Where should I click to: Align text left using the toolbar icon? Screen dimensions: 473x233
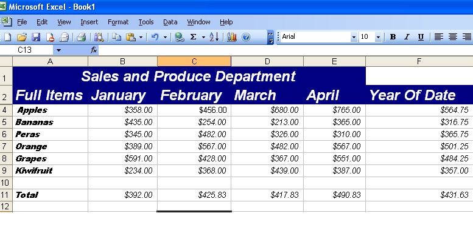click(x=438, y=36)
